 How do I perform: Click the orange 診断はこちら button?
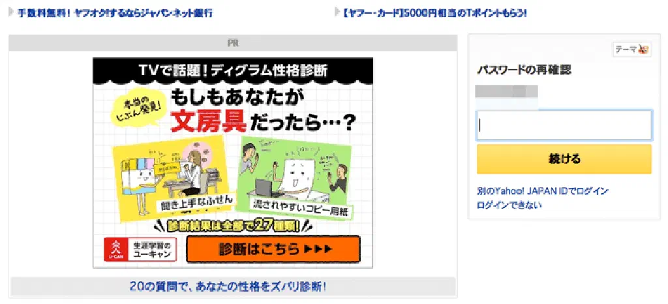coord(273,249)
